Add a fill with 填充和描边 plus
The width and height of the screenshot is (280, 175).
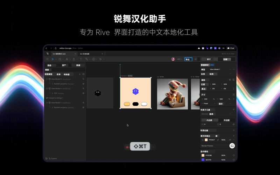click(x=233, y=136)
